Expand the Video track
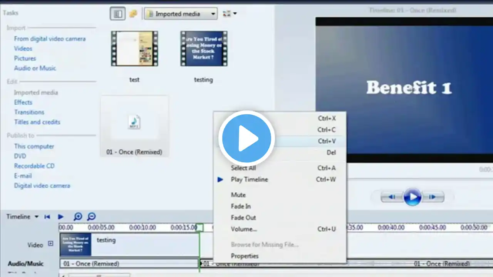The image size is (493, 277). click(x=50, y=244)
